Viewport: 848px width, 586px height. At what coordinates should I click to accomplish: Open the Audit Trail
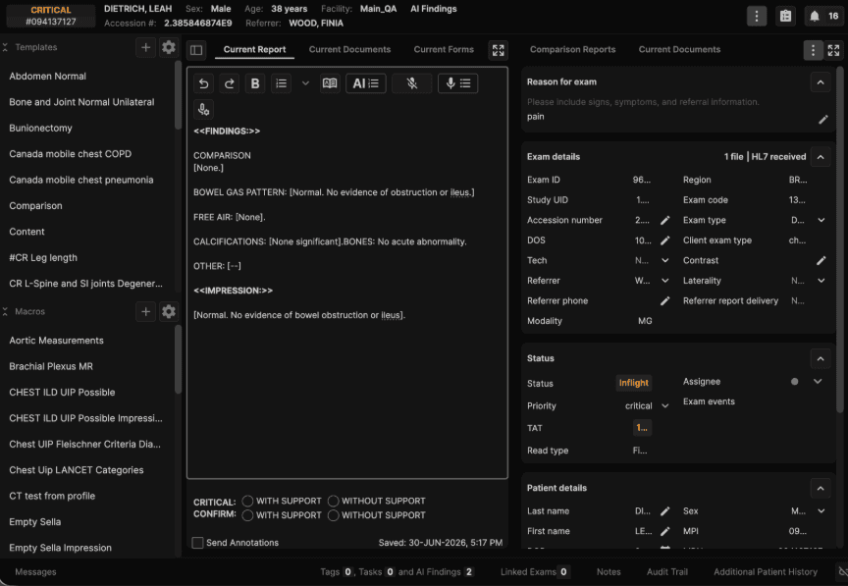pos(667,572)
